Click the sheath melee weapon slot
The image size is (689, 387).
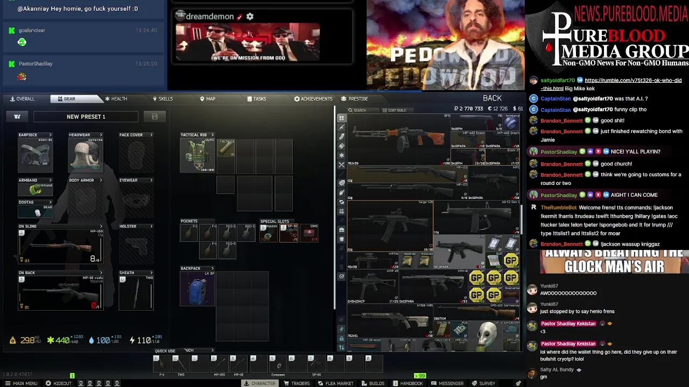click(x=136, y=293)
